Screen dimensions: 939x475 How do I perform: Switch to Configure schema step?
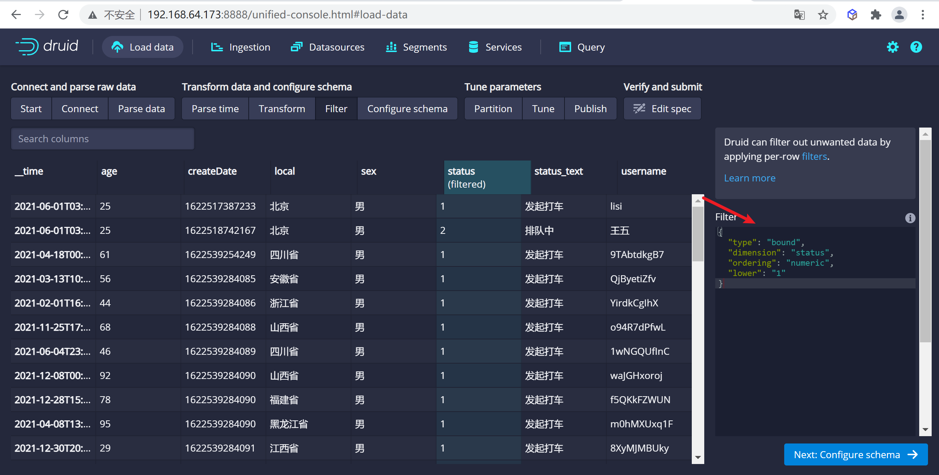407,109
